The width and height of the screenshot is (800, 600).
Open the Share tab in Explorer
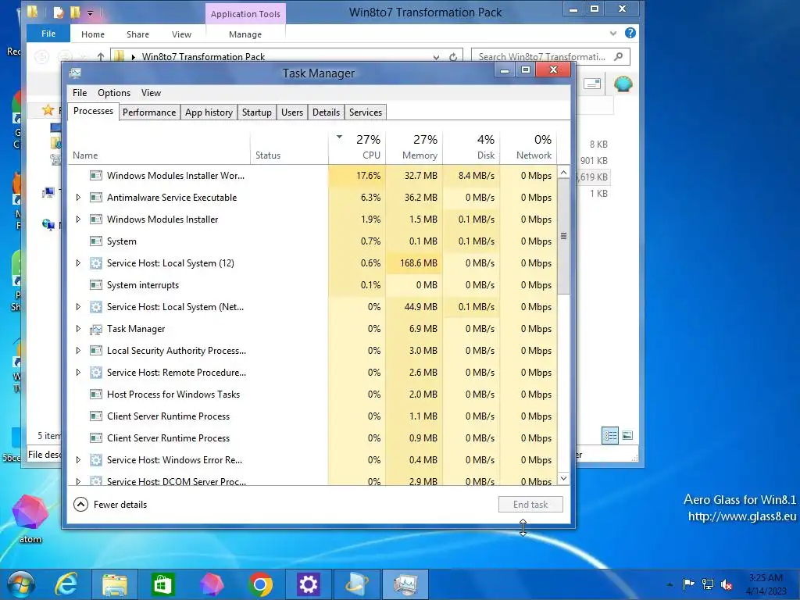click(137, 34)
